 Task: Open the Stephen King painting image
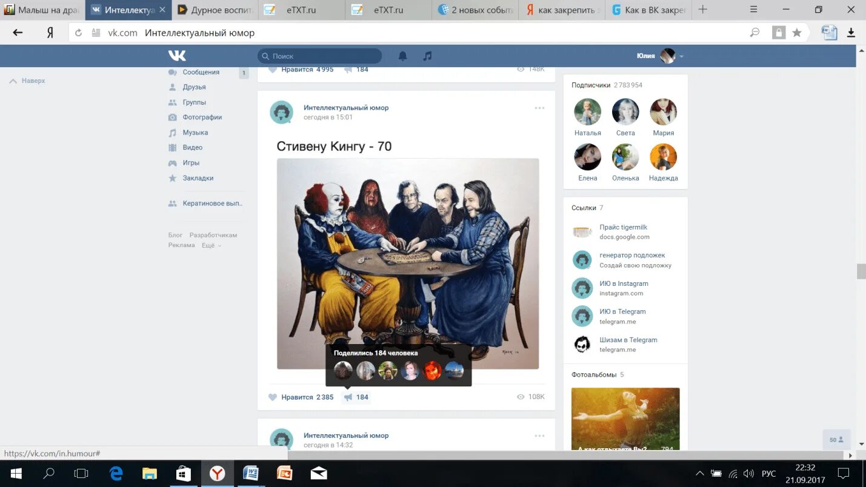408,263
